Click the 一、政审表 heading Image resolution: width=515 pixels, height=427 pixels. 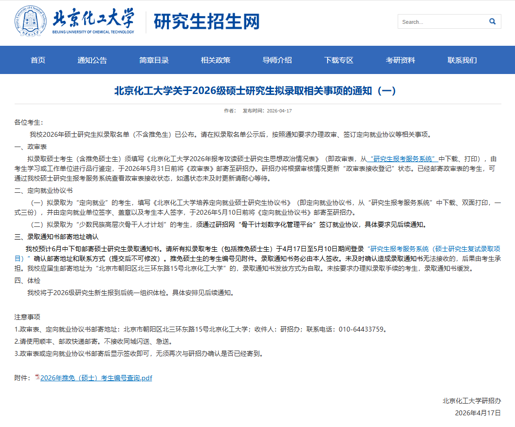point(31,147)
